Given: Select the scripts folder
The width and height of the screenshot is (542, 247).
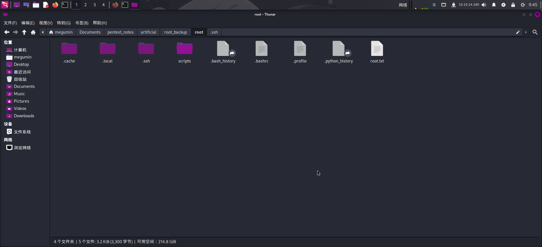Looking at the screenshot, I should 185,52.
